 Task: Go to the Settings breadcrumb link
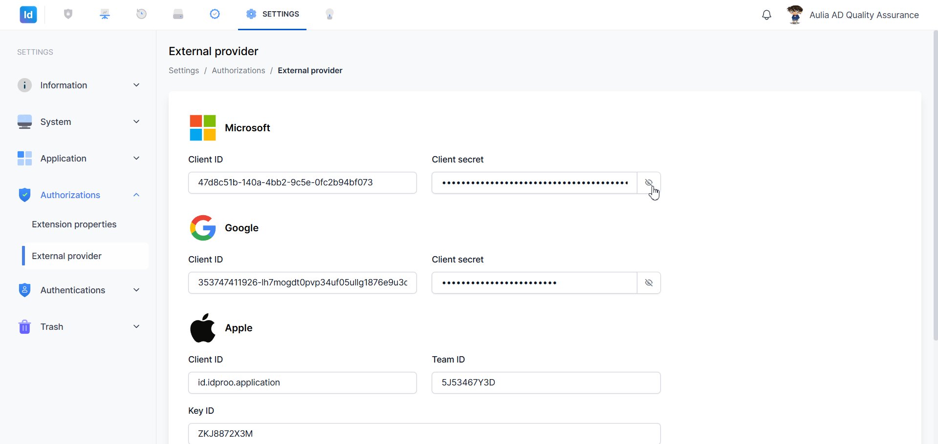coord(184,71)
